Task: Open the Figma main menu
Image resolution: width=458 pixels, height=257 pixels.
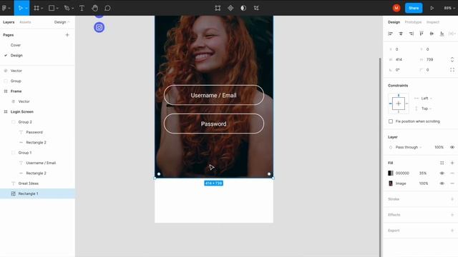Action: tap(4, 8)
